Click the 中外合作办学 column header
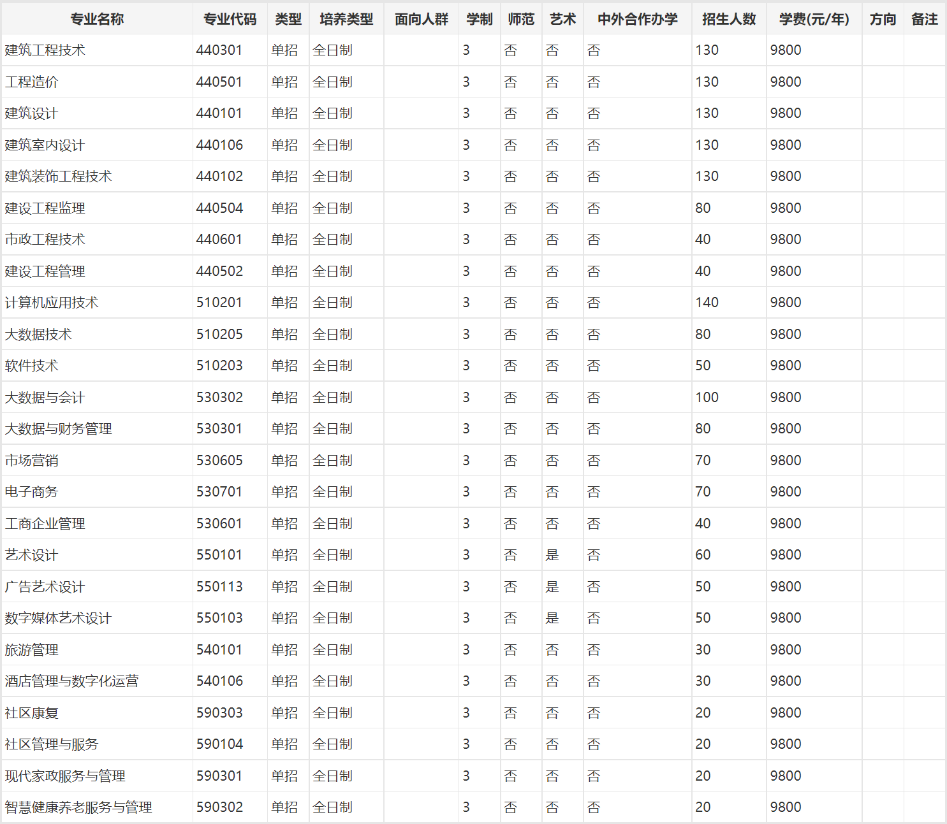 (638, 19)
